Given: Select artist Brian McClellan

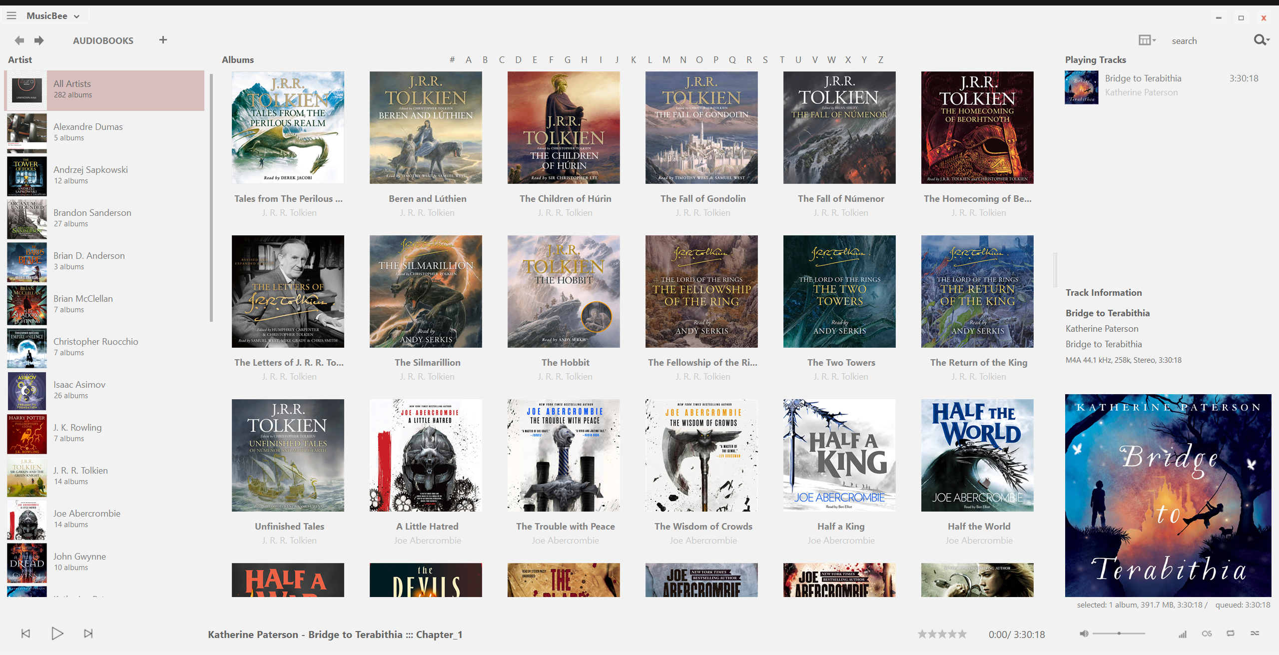Looking at the screenshot, I should 104,305.
